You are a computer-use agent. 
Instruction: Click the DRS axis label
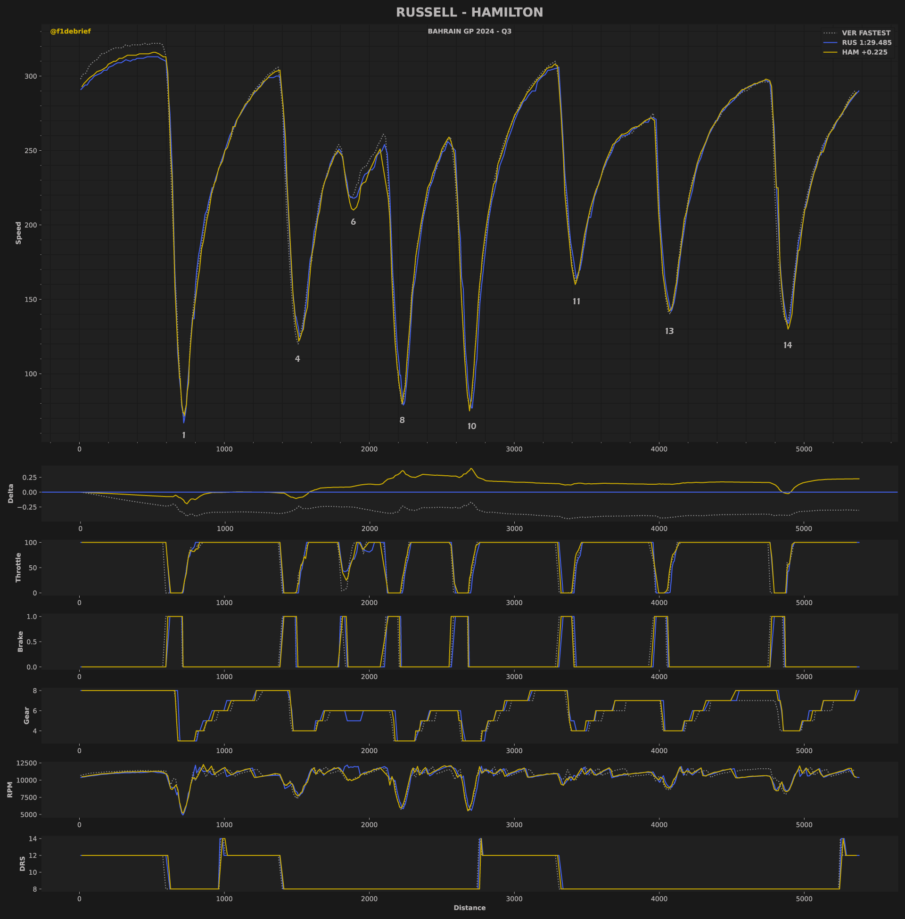coord(22,863)
